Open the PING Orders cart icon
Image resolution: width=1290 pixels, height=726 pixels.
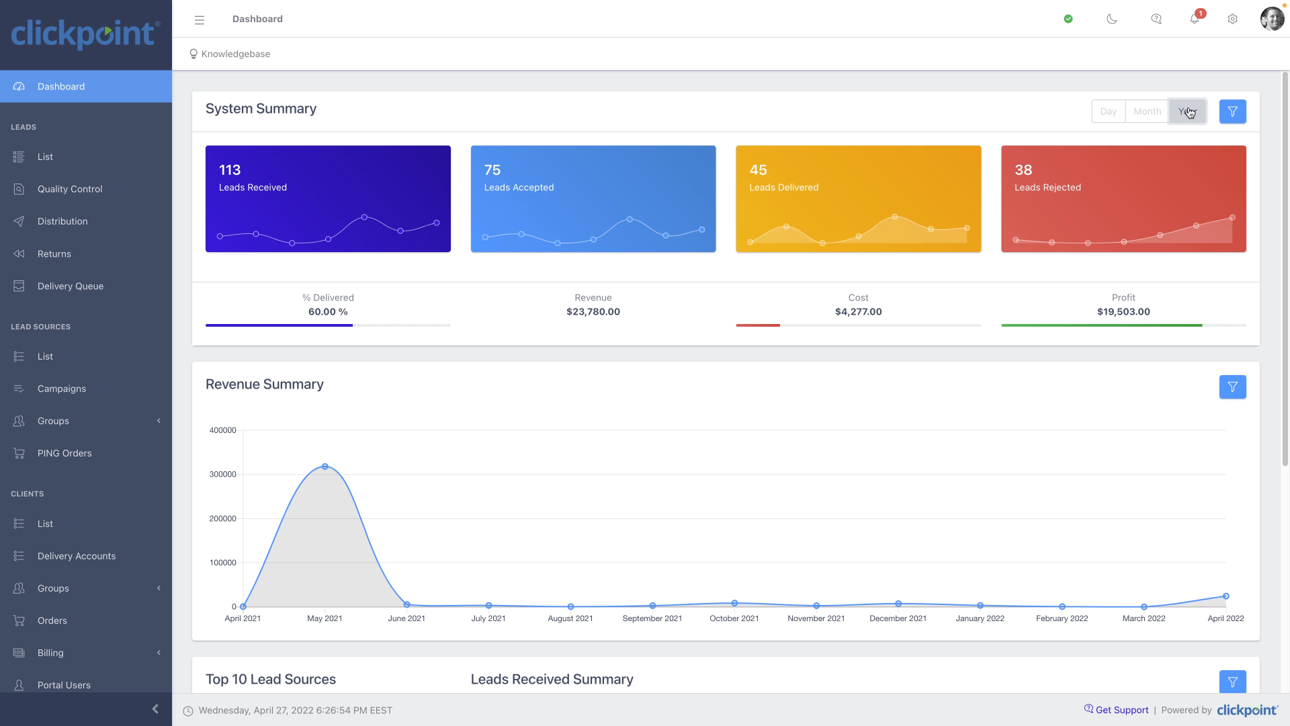pyautogui.click(x=18, y=453)
